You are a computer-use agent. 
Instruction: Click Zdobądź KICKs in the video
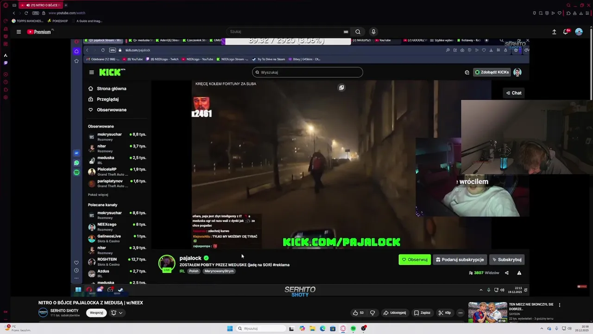[x=492, y=72]
